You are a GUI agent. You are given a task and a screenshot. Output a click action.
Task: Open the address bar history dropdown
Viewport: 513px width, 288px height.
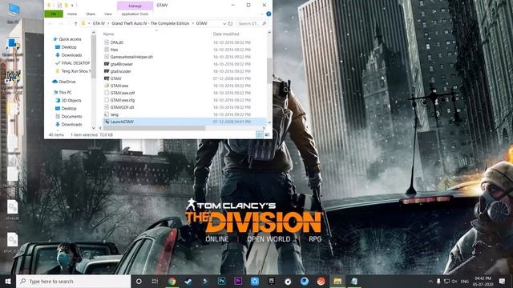click(x=224, y=23)
